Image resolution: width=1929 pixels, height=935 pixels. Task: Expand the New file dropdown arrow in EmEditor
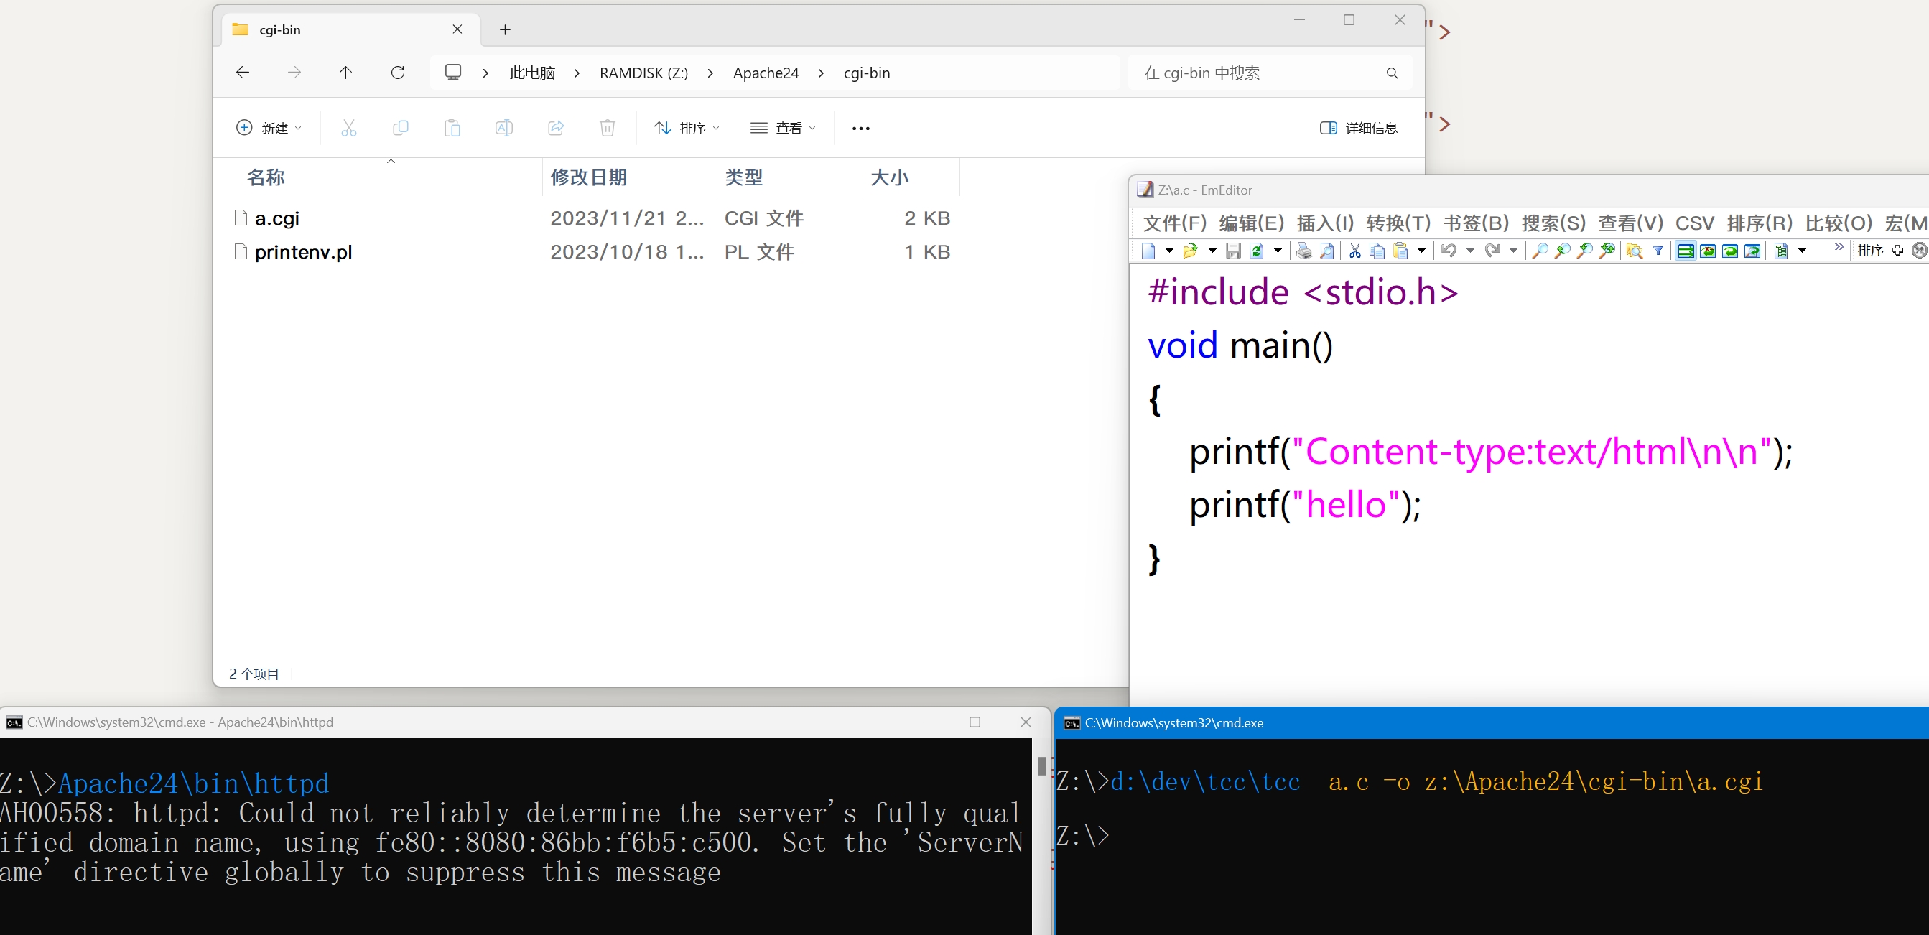(x=1169, y=251)
